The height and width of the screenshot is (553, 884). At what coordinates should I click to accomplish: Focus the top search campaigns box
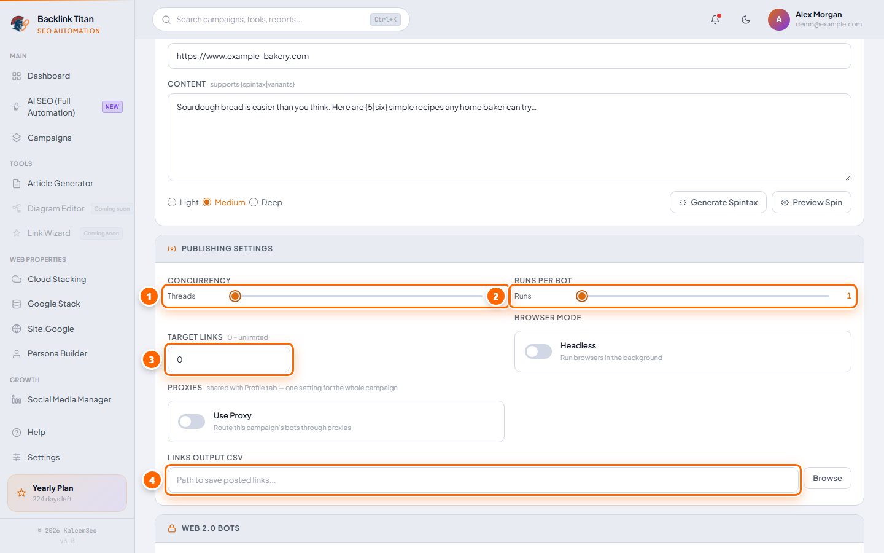[x=281, y=20]
